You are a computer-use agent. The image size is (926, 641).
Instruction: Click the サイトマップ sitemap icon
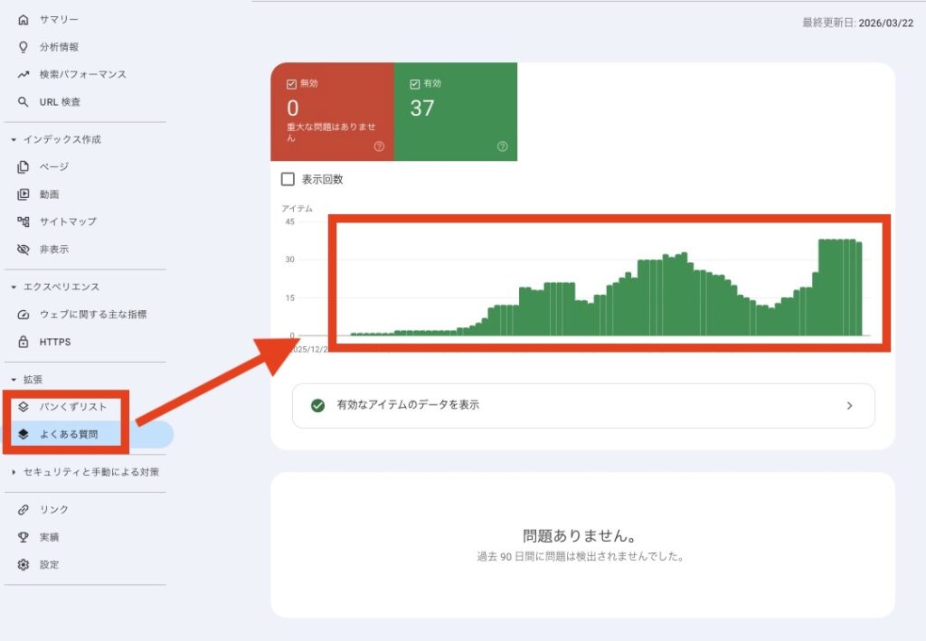(24, 222)
